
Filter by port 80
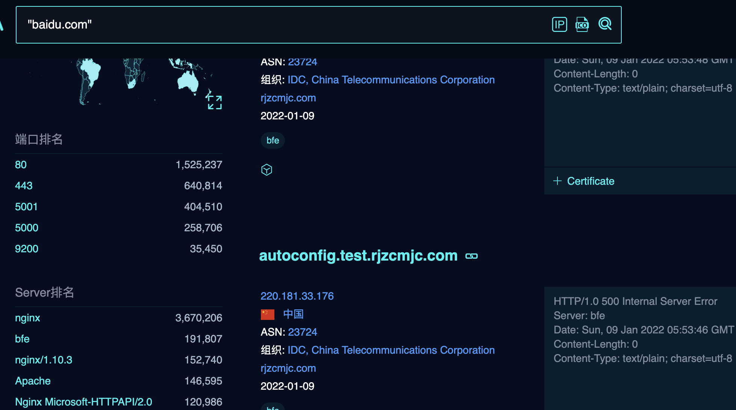pyautogui.click(x=21, y=165)
